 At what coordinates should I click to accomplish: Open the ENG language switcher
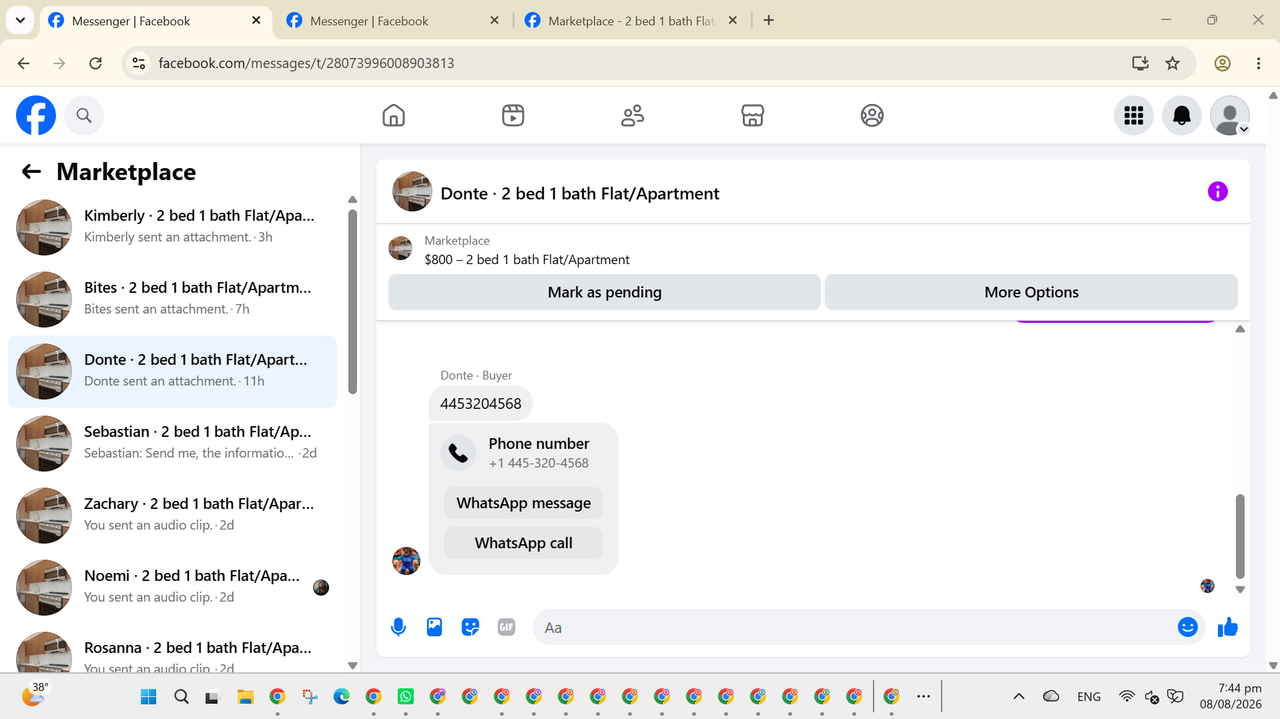click(x=1089, y=697)
